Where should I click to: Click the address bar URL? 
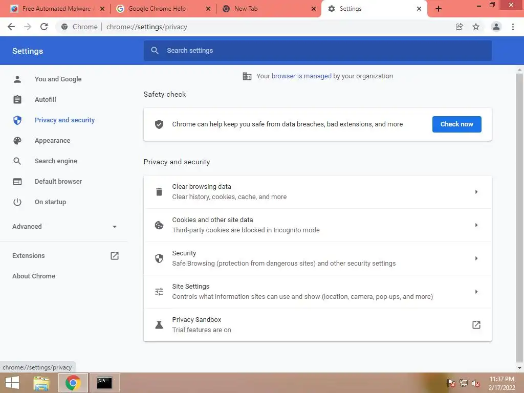point(147,27)
